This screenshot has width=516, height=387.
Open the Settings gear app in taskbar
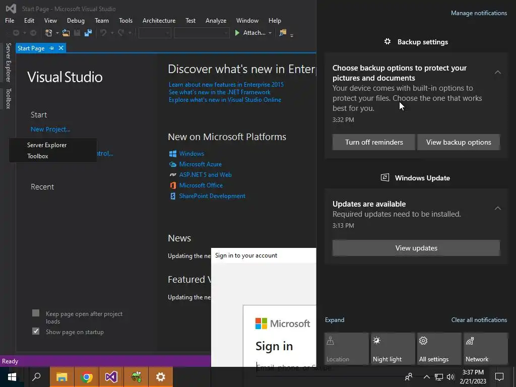(x=161, y=377)
